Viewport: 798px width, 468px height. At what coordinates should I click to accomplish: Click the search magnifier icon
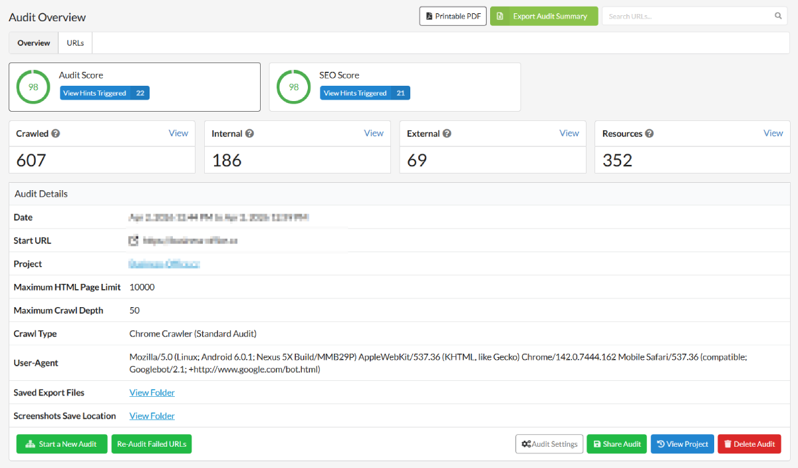click(777, 15)
